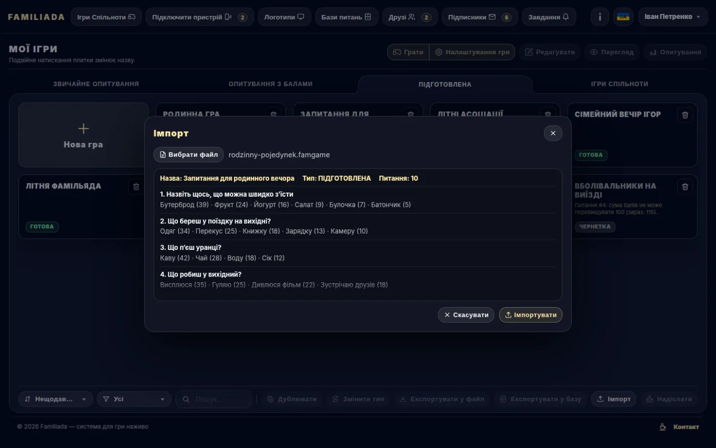The image size is (716, 448).
Task: Switch to Звичайне опитування tab
Action: (96, 84)
